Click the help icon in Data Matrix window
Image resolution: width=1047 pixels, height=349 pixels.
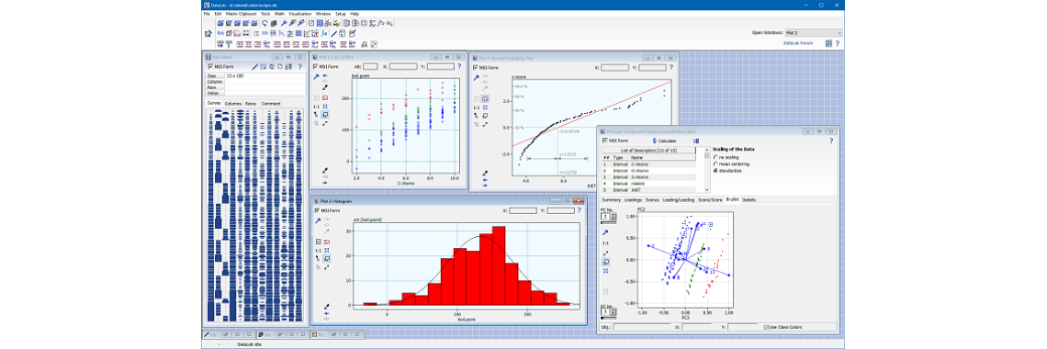click(x=299, y=67)
